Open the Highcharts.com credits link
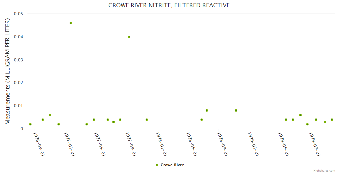The width and height of the screenshot is (338, 173). click(324, 170)
